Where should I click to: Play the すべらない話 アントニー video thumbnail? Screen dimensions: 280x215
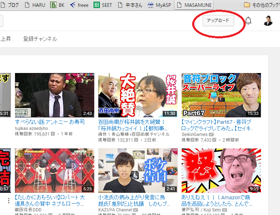[55, 95]
